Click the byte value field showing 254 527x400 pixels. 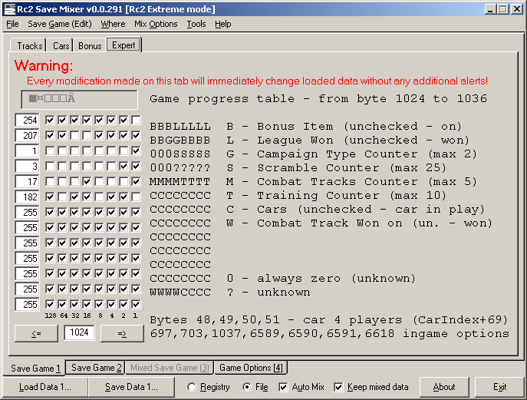click(27, 120)
